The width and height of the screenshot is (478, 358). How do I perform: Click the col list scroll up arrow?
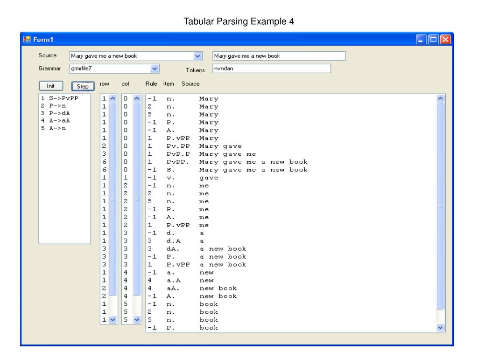click(137, 98)
